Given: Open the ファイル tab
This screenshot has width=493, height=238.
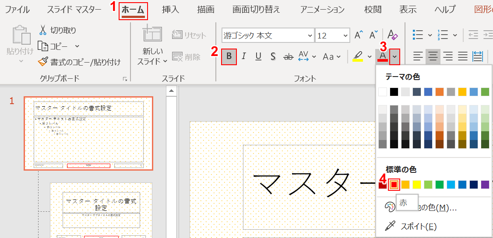Looking at the screenshot, I should tap(17, 10).
